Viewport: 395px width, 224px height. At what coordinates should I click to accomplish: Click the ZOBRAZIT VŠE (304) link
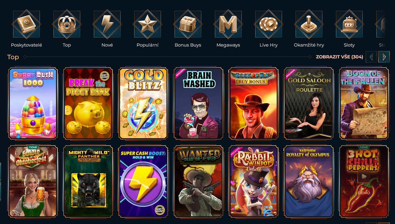(x=340, y=57)
